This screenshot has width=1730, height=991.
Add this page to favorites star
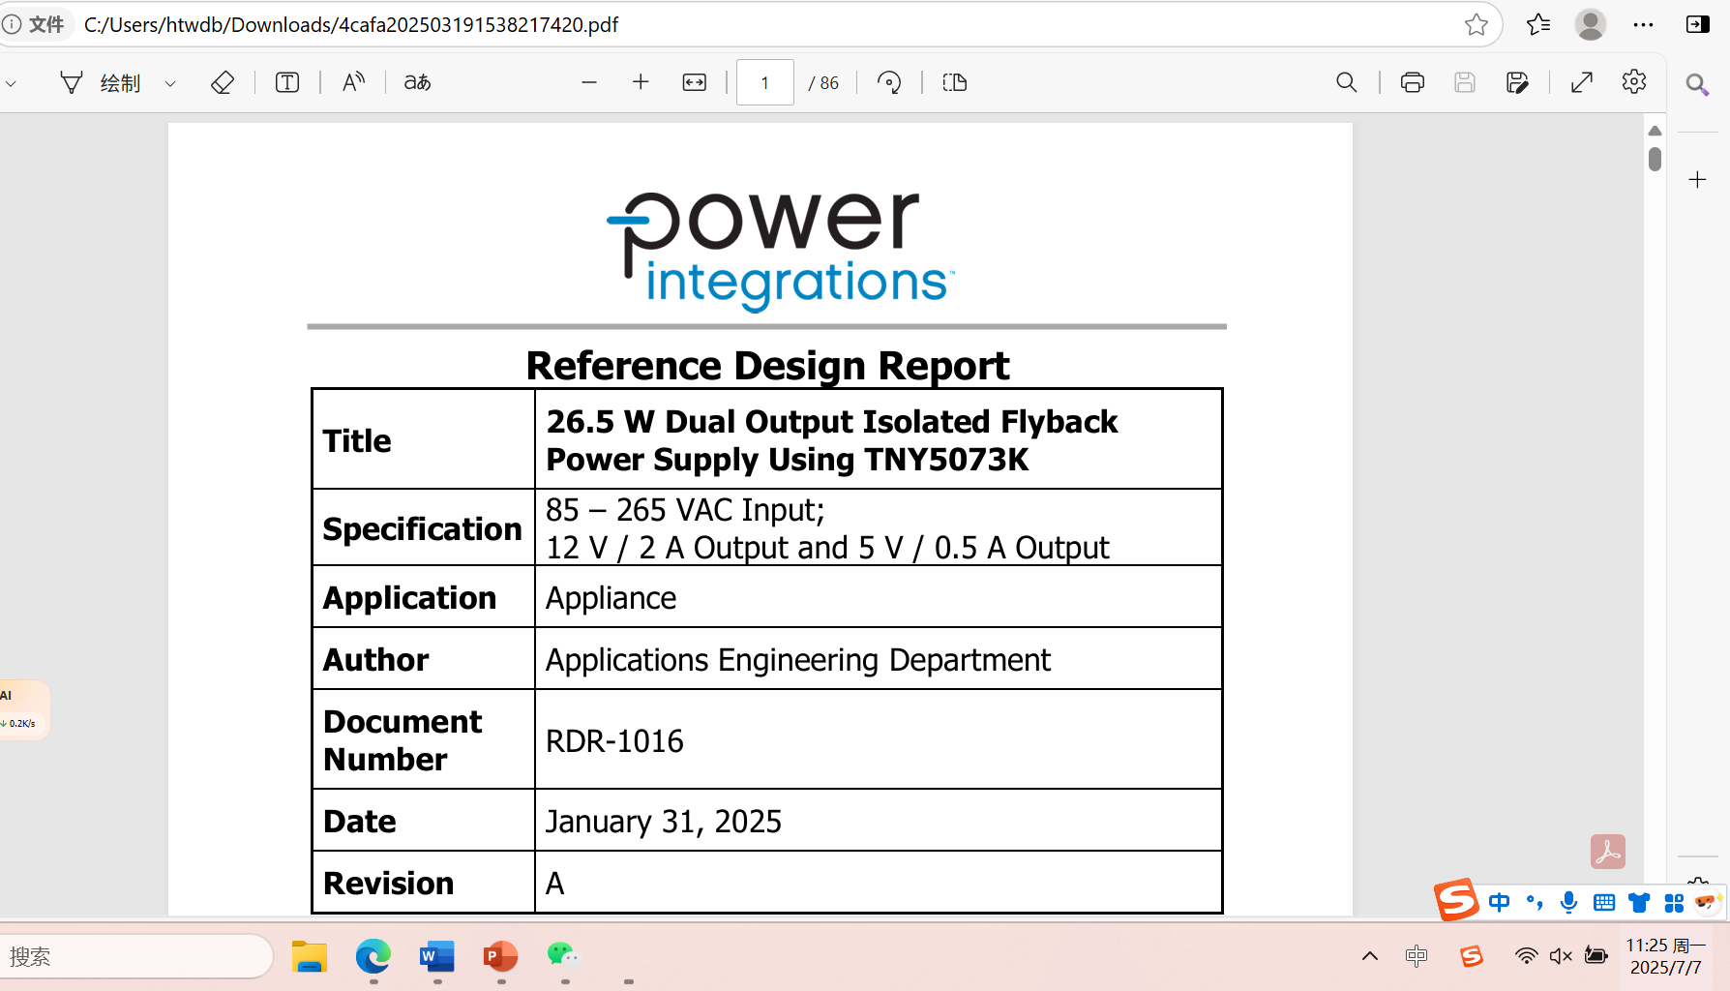click(1476, 24)
